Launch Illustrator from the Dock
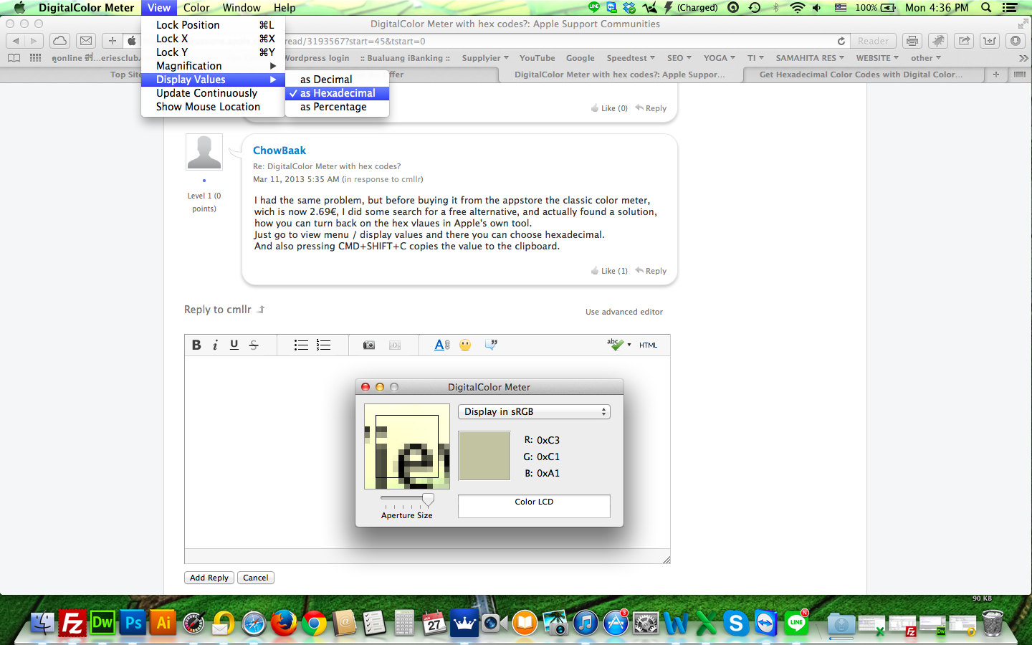 click(x=163, y=623)
